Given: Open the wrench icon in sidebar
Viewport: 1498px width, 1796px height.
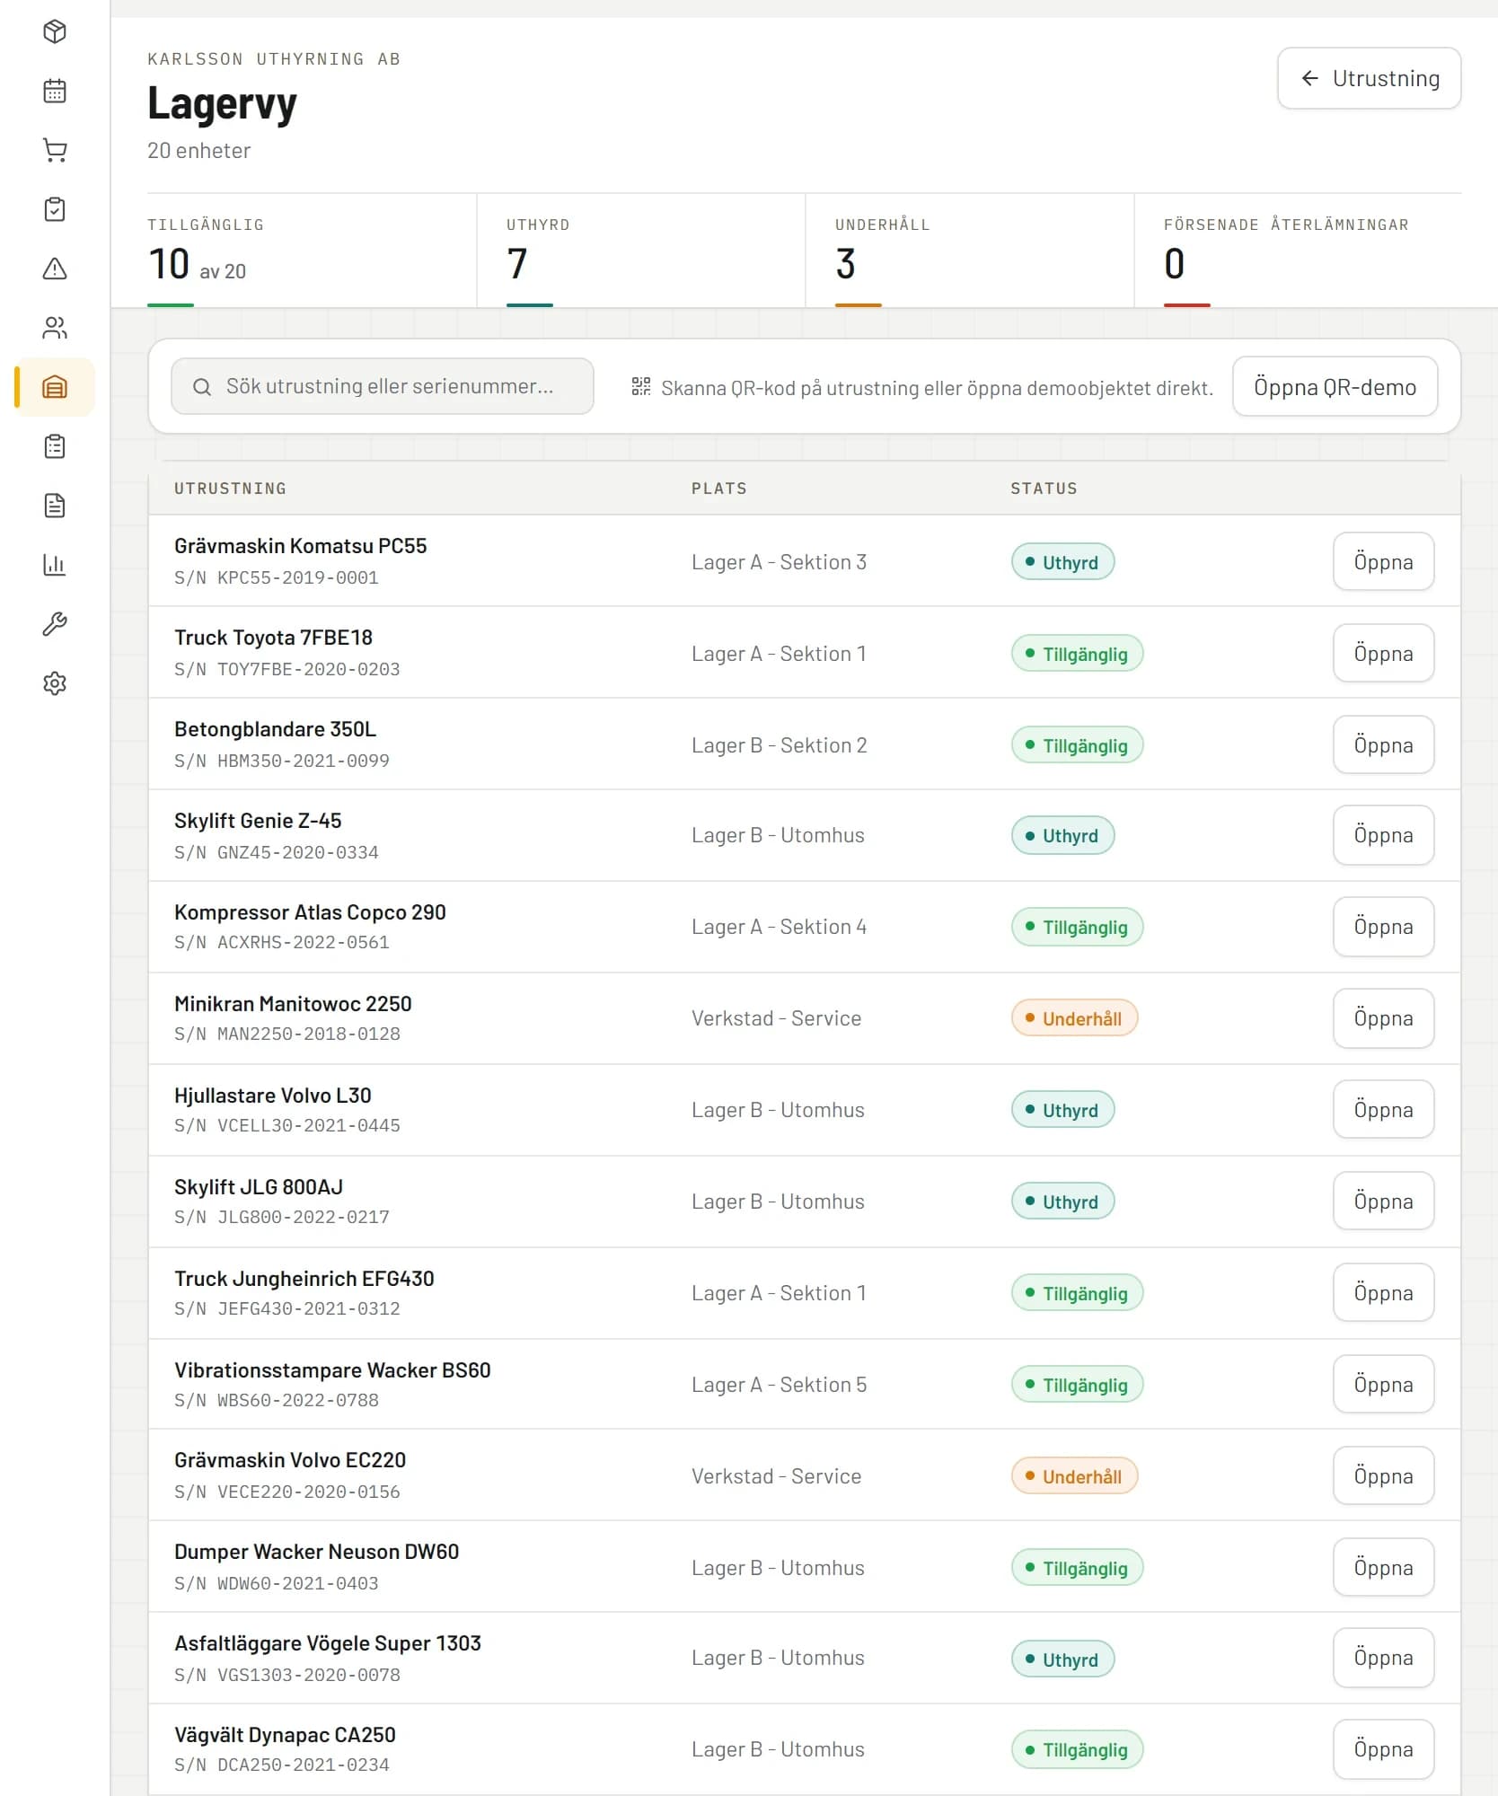Looking at the screenshot, I should pyautogui.click(x=55, y=624).
